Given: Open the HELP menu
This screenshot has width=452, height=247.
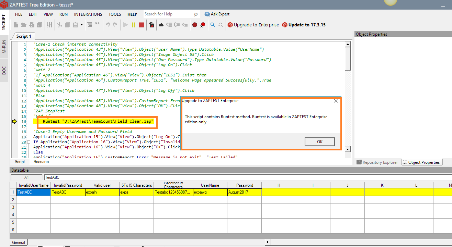Looking at the screenshot, I should [132, 14].
